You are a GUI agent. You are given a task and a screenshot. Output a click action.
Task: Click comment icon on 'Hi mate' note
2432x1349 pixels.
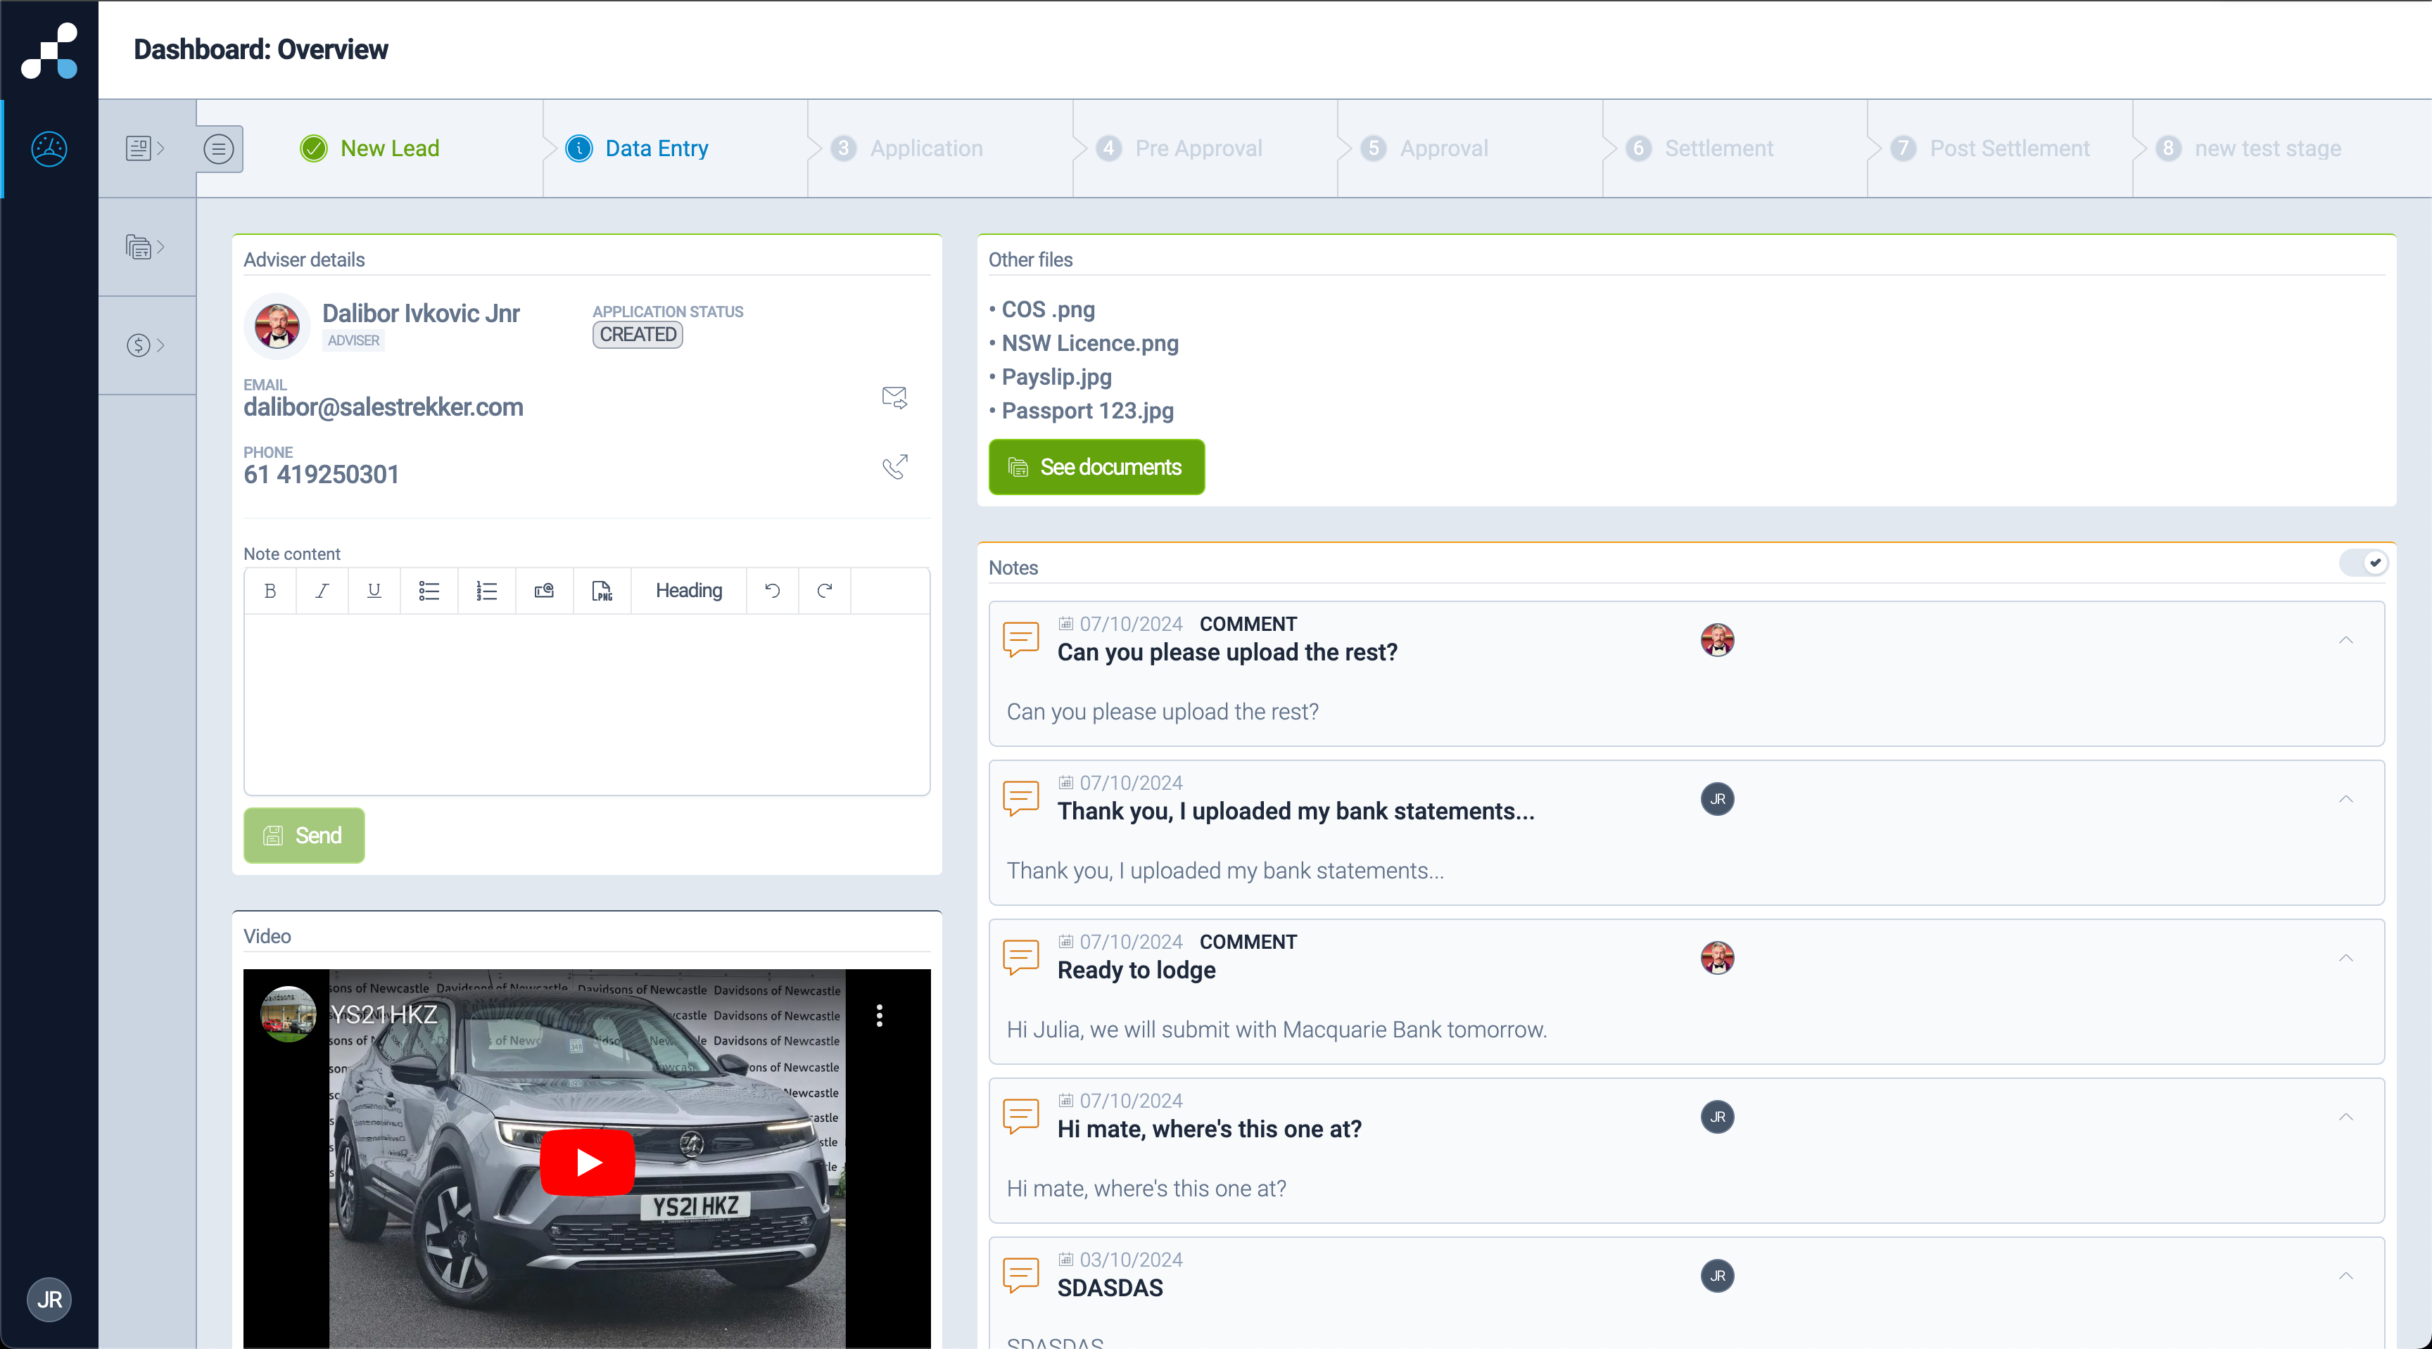(x=1020, y=1116)
